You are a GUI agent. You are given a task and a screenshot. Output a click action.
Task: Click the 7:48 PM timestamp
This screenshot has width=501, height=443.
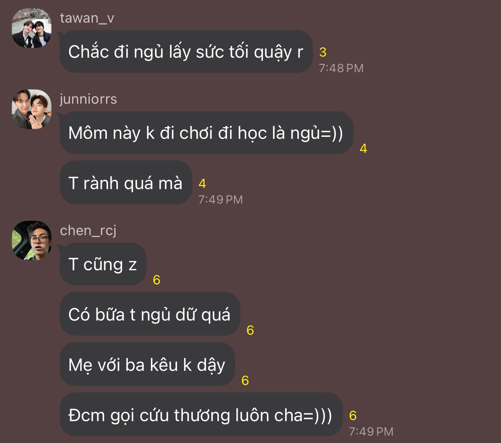(x=341, y=68)
